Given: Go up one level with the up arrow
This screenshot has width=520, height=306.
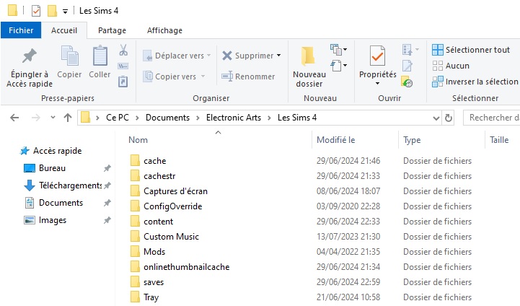Looking at the screenshot, I should [x=68, y=118].
